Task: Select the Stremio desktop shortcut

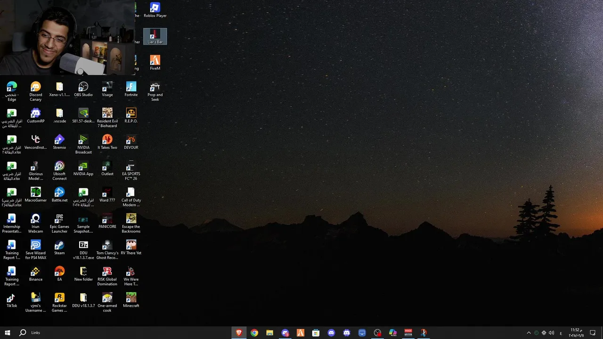Action: (59, 142)
